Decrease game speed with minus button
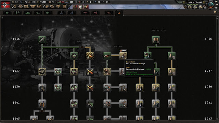219x123 pixels. click(x=184, y=2)
